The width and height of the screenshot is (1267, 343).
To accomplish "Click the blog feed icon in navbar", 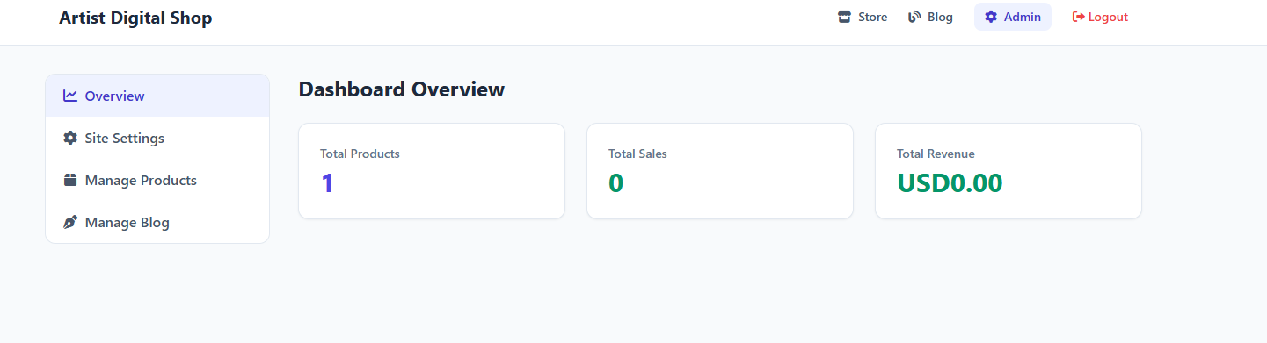I will pyautogui.click(x=914, y=17).
